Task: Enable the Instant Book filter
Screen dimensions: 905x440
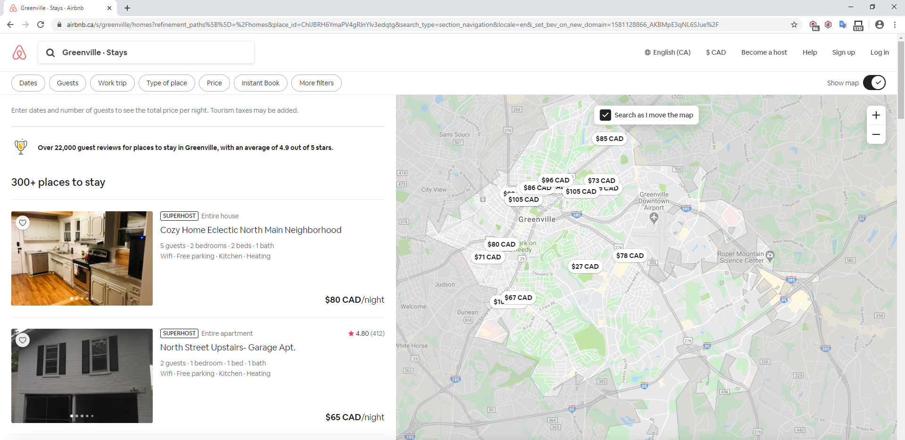Action: [x=260, y=83]
